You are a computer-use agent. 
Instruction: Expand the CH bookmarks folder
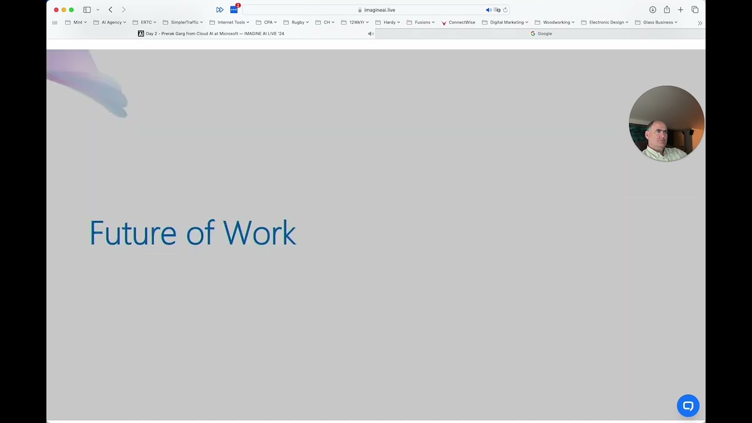325,22
